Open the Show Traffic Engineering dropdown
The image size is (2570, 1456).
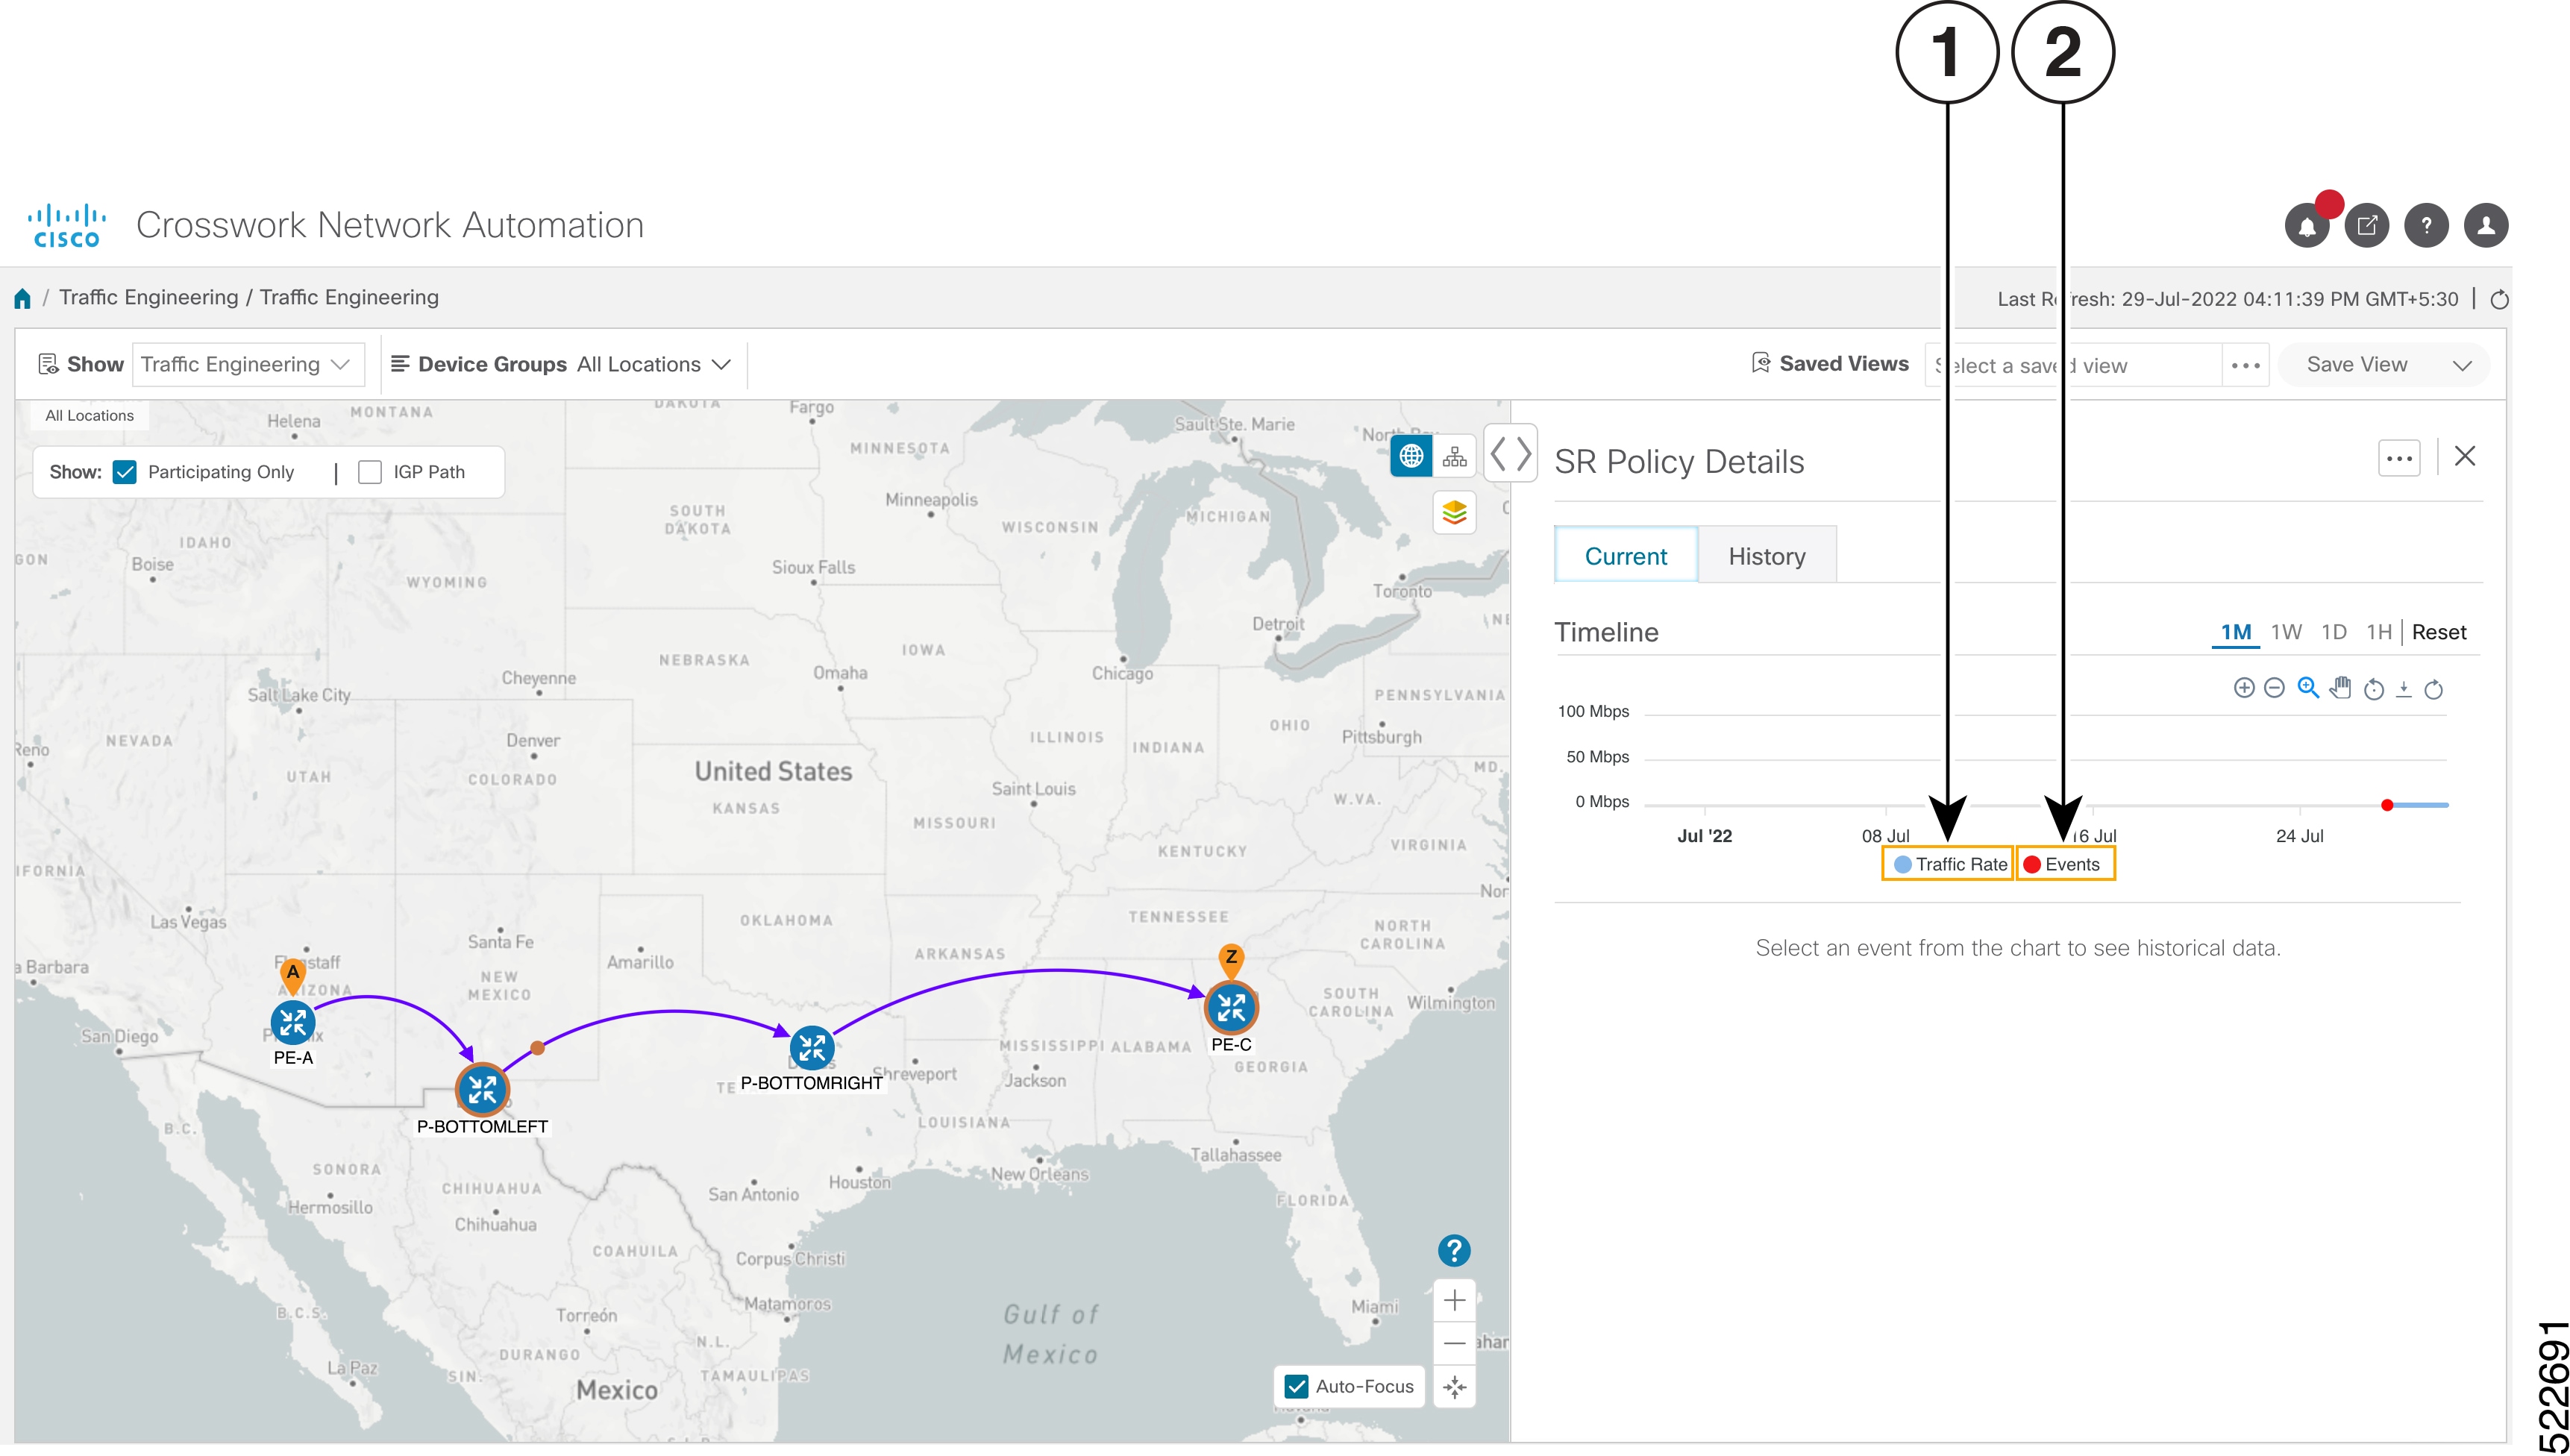pos(246,365)
